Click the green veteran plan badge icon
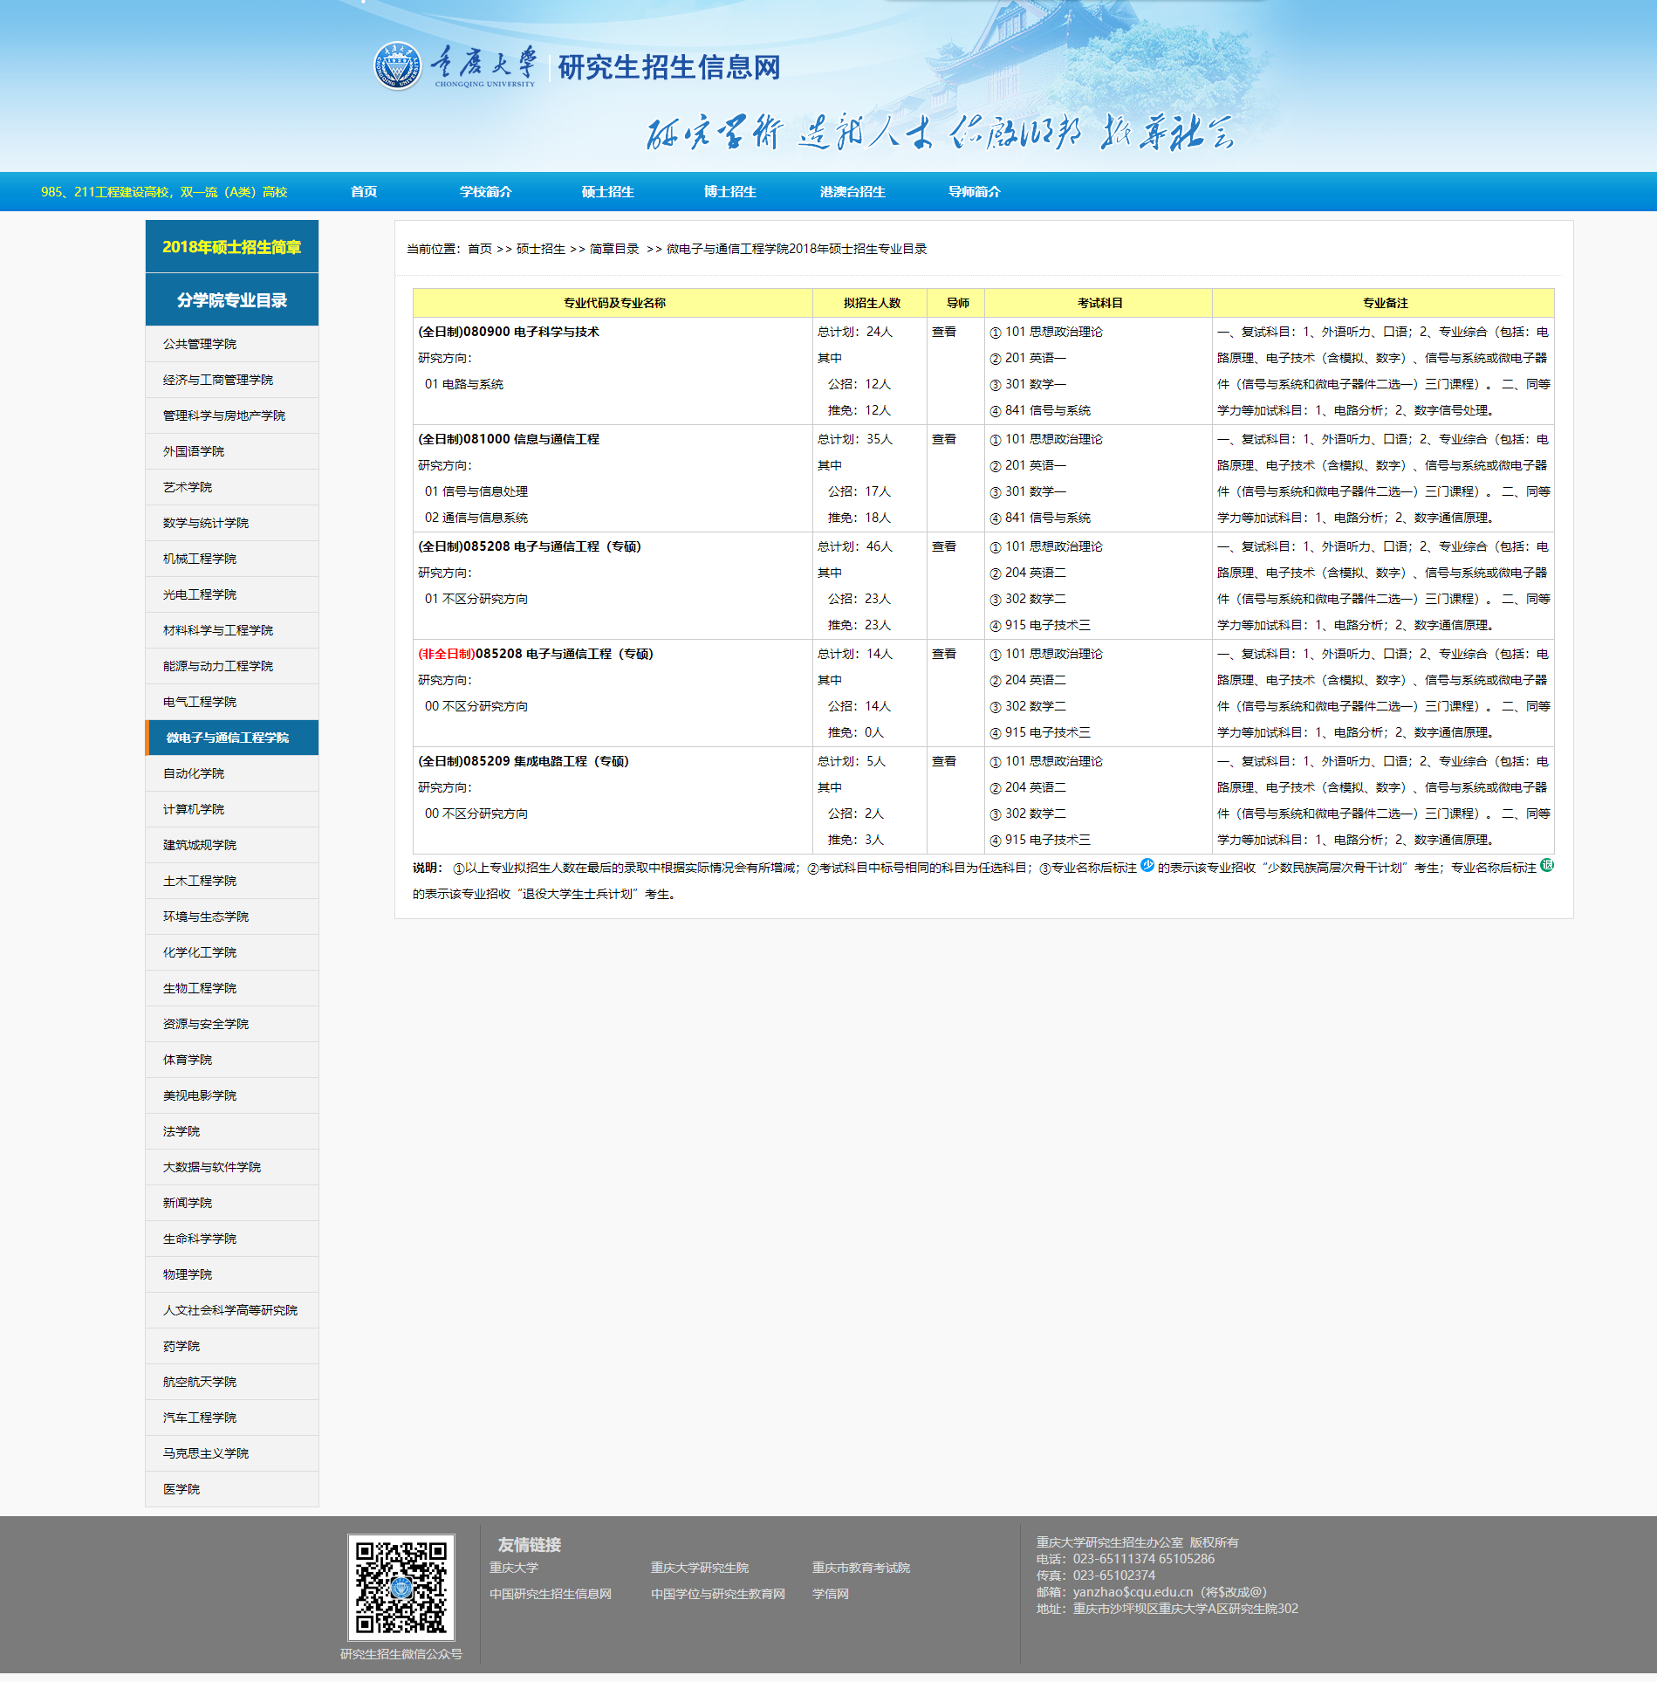Screen dimensions: 1657x1682 coord(1546,865)
